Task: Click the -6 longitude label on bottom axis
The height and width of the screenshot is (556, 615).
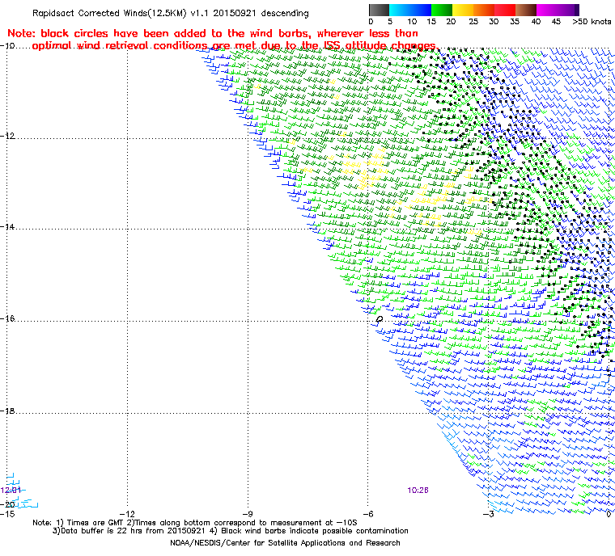Action: [367, 514]
